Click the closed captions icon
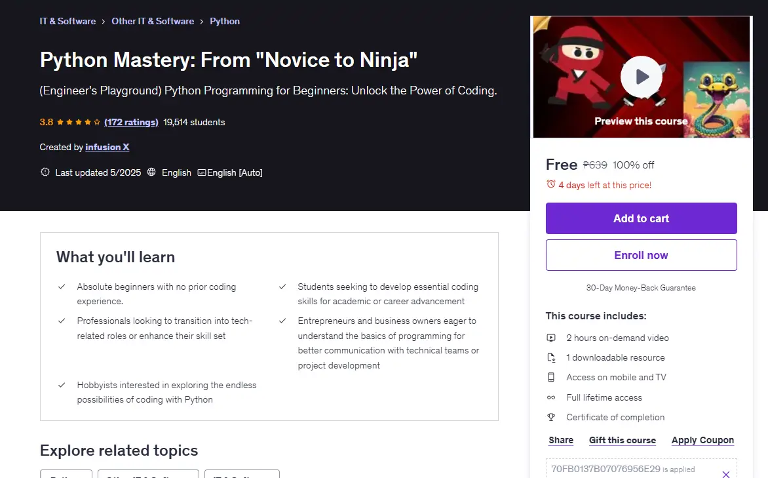 pos(202,172)
